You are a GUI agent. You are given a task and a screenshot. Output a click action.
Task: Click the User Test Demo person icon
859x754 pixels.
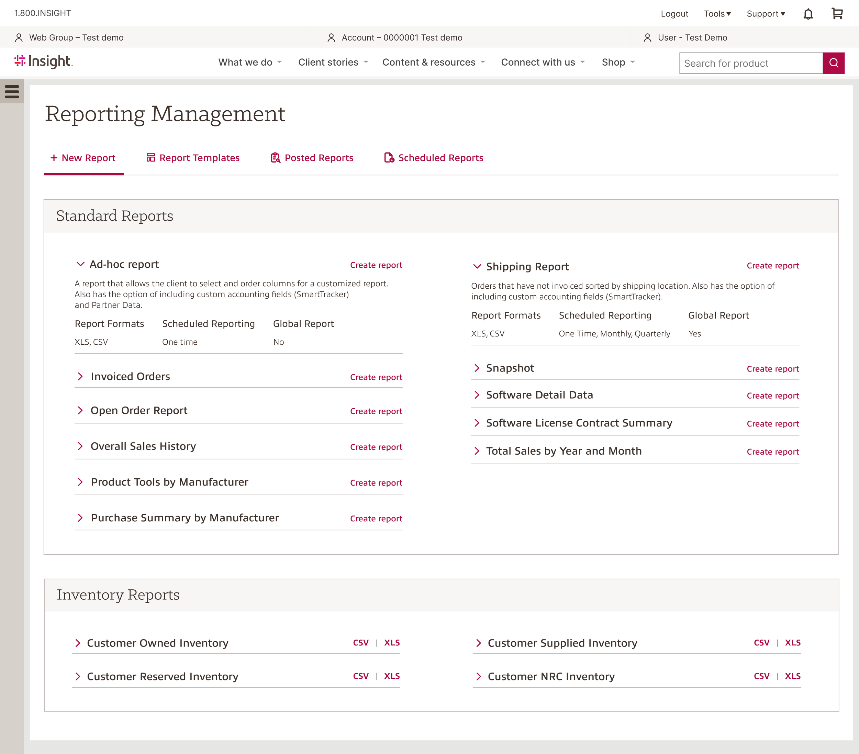tap(647, 38)
